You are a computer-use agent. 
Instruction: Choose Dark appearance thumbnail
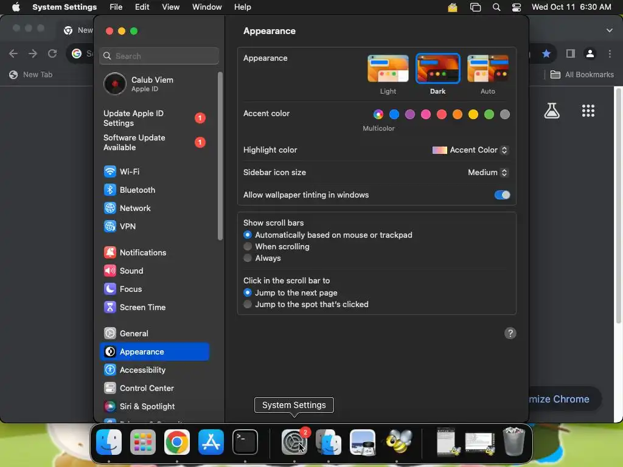coord(438,69)
